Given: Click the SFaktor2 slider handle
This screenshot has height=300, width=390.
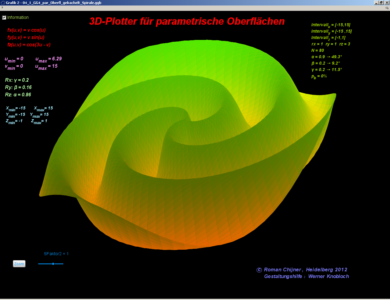Looking at the screenshot, I should [x=53, y=264].
